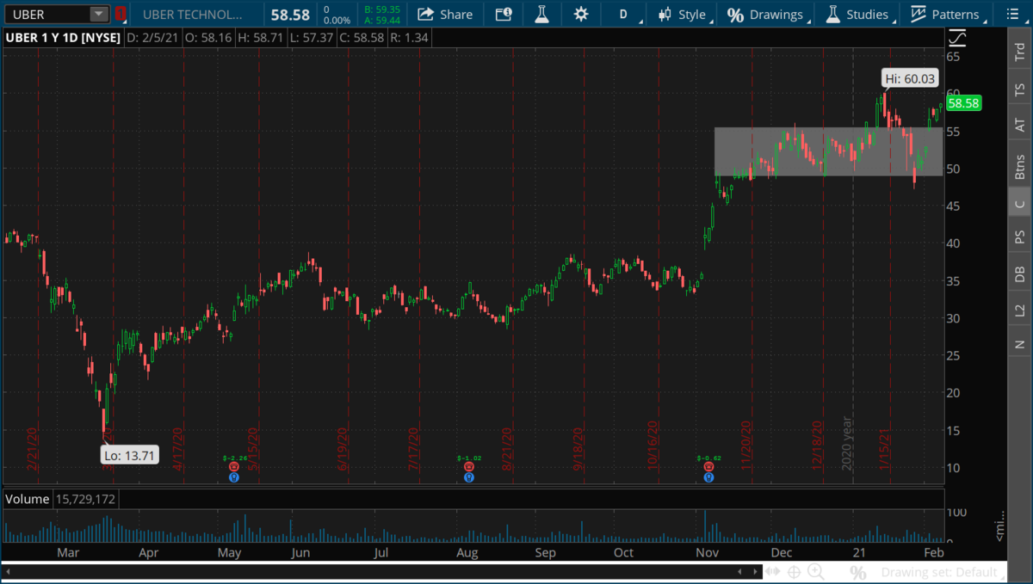Screen dimensions: 1033x584
Task: Click the UBER 1 Y 1D [NYSE] chart title
Action: click(x=63, y=38)
